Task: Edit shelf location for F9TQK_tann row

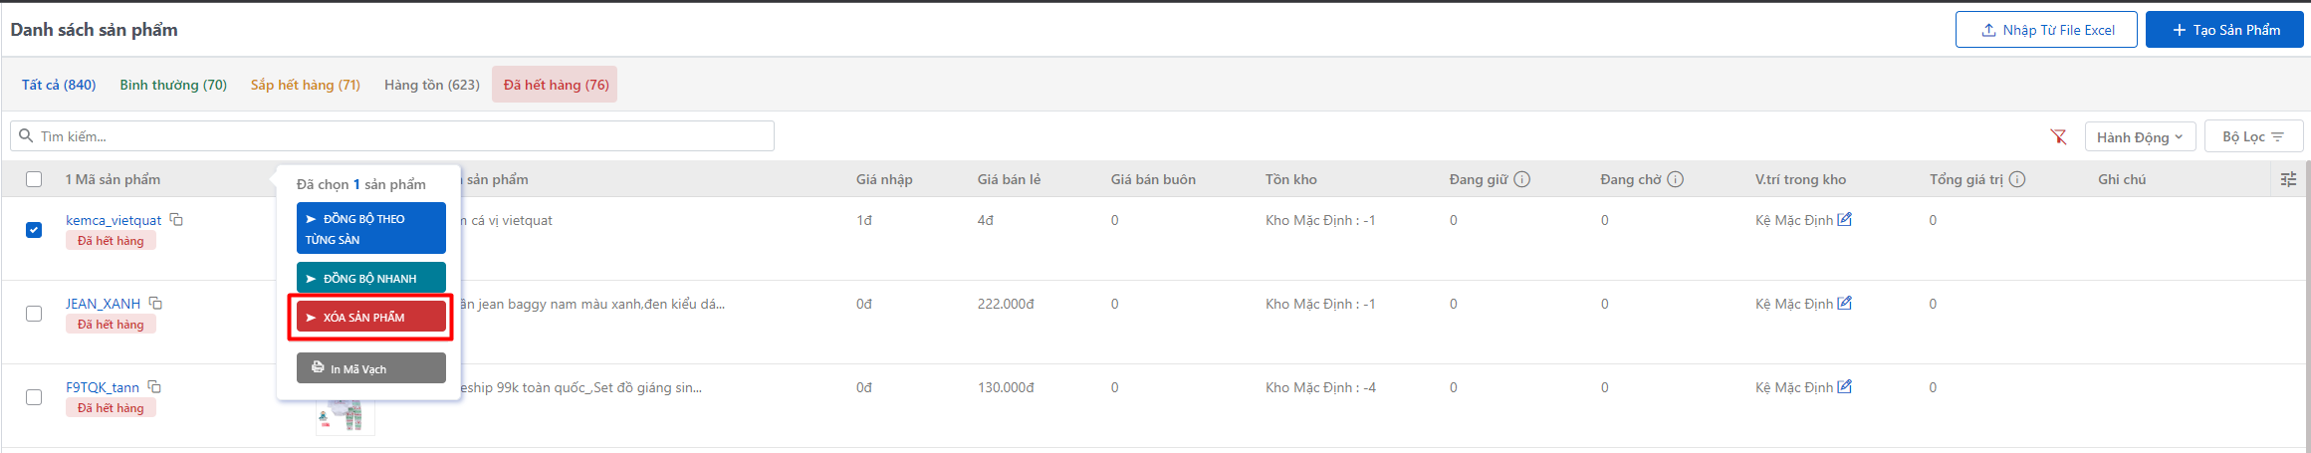Action: (x=1844, y=387)
